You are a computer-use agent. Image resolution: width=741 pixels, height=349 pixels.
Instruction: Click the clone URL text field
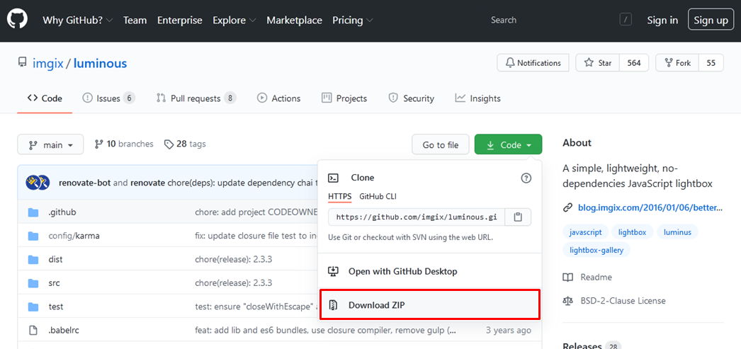(x=417, y=217)
